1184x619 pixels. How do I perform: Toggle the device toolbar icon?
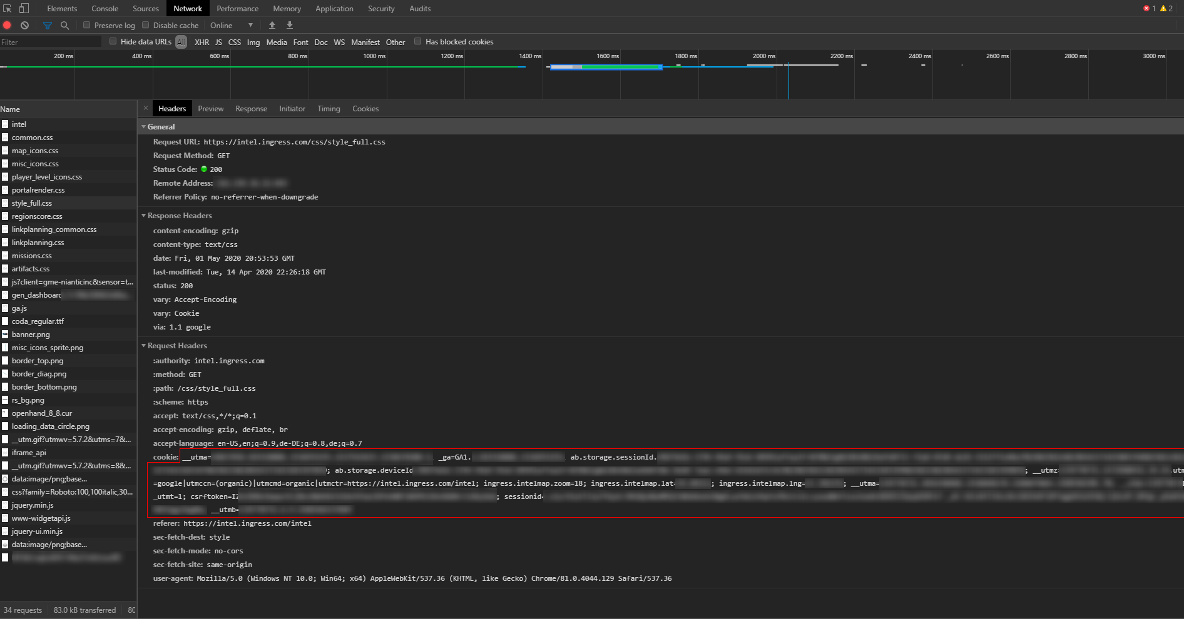pos(24,8)
